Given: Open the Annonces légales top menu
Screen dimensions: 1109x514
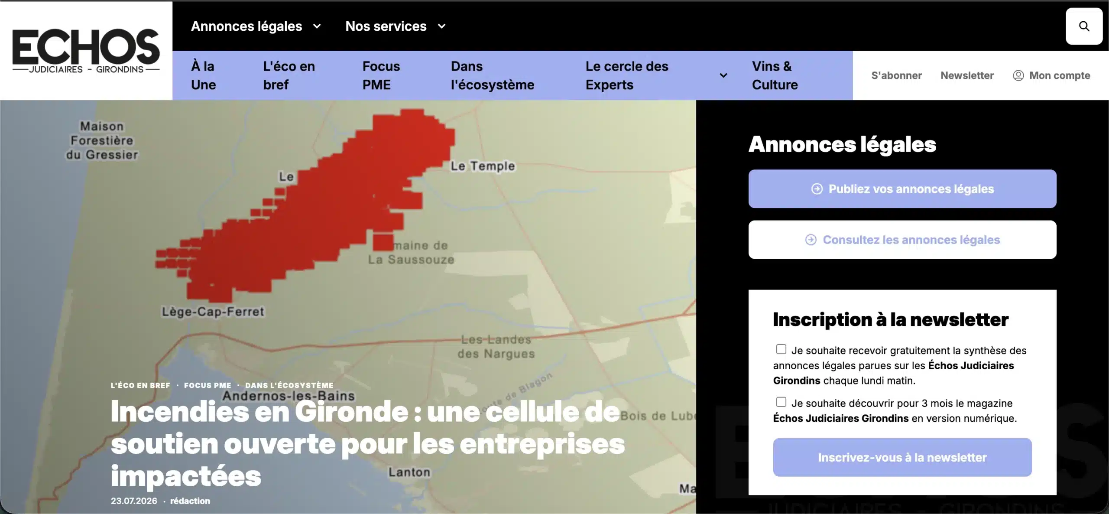Looking at the screenshot, I should (246, 26).
